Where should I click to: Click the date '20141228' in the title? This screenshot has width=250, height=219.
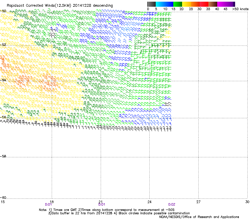point(82,6)
